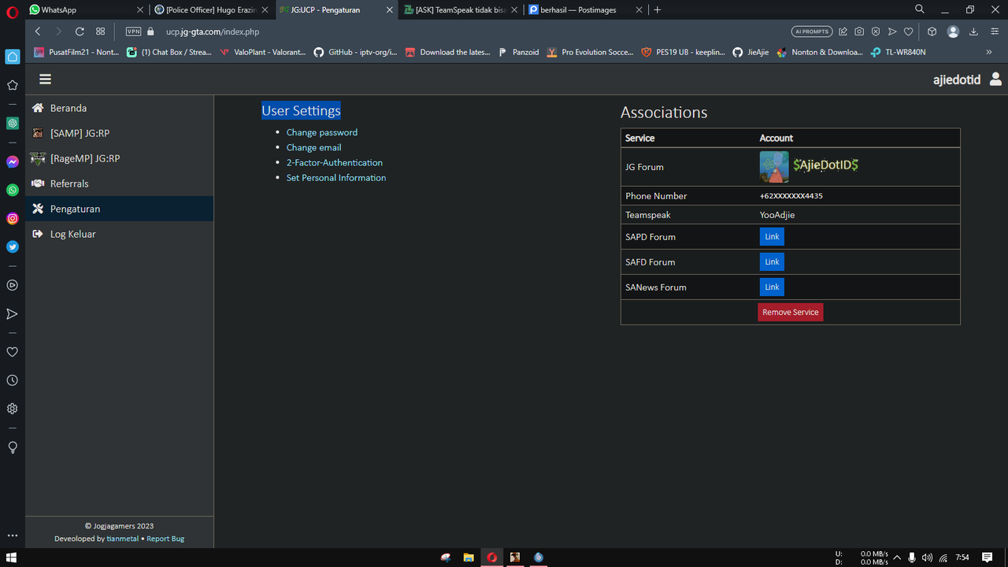The width and height of the screenshot is (1008, 567).
Task: Click the SANews Forum Link button
Action: point(772,287)
